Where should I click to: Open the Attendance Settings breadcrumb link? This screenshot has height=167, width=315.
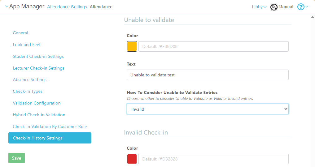click(x=67, y=7)
